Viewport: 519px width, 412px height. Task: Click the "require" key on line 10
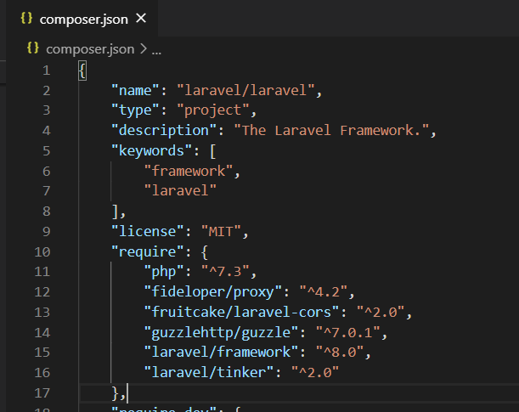(x=148, y=252)
